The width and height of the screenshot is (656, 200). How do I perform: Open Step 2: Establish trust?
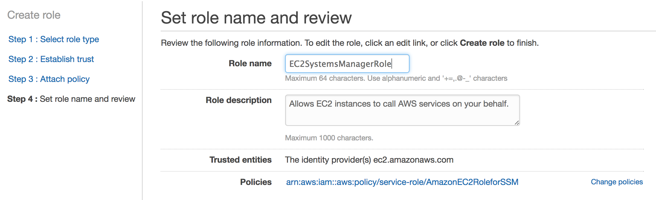(51, 59)
